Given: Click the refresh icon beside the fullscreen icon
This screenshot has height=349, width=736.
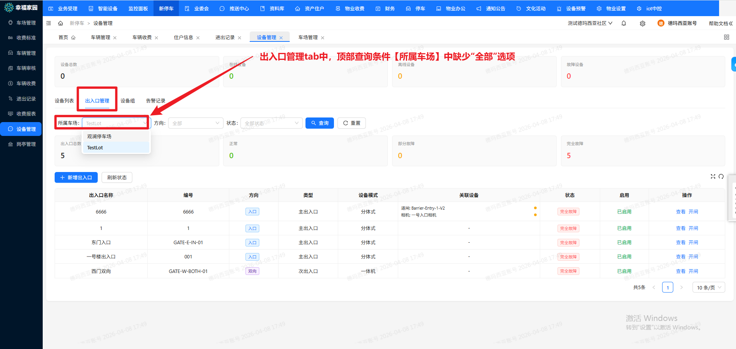Looking at the screenshot, I should 721,177.
